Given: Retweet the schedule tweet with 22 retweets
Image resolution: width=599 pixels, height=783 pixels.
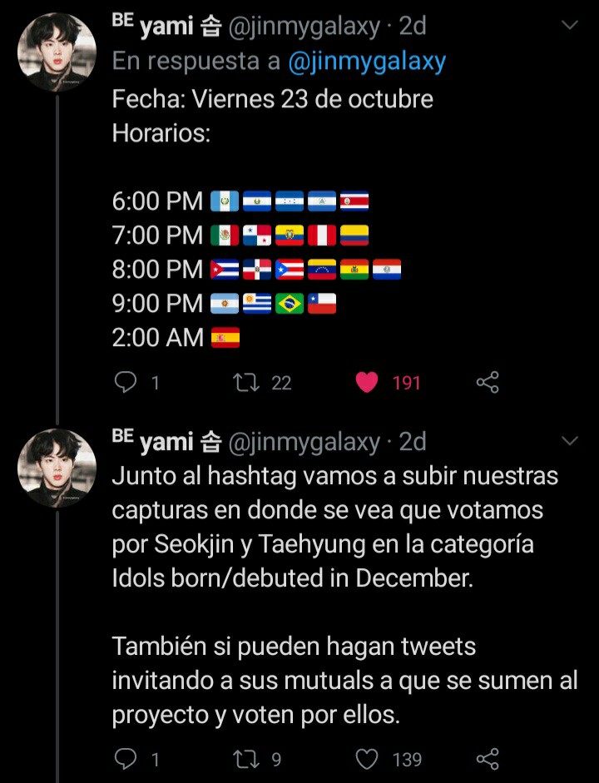Looking at the screenshot, I should point(246,382).
